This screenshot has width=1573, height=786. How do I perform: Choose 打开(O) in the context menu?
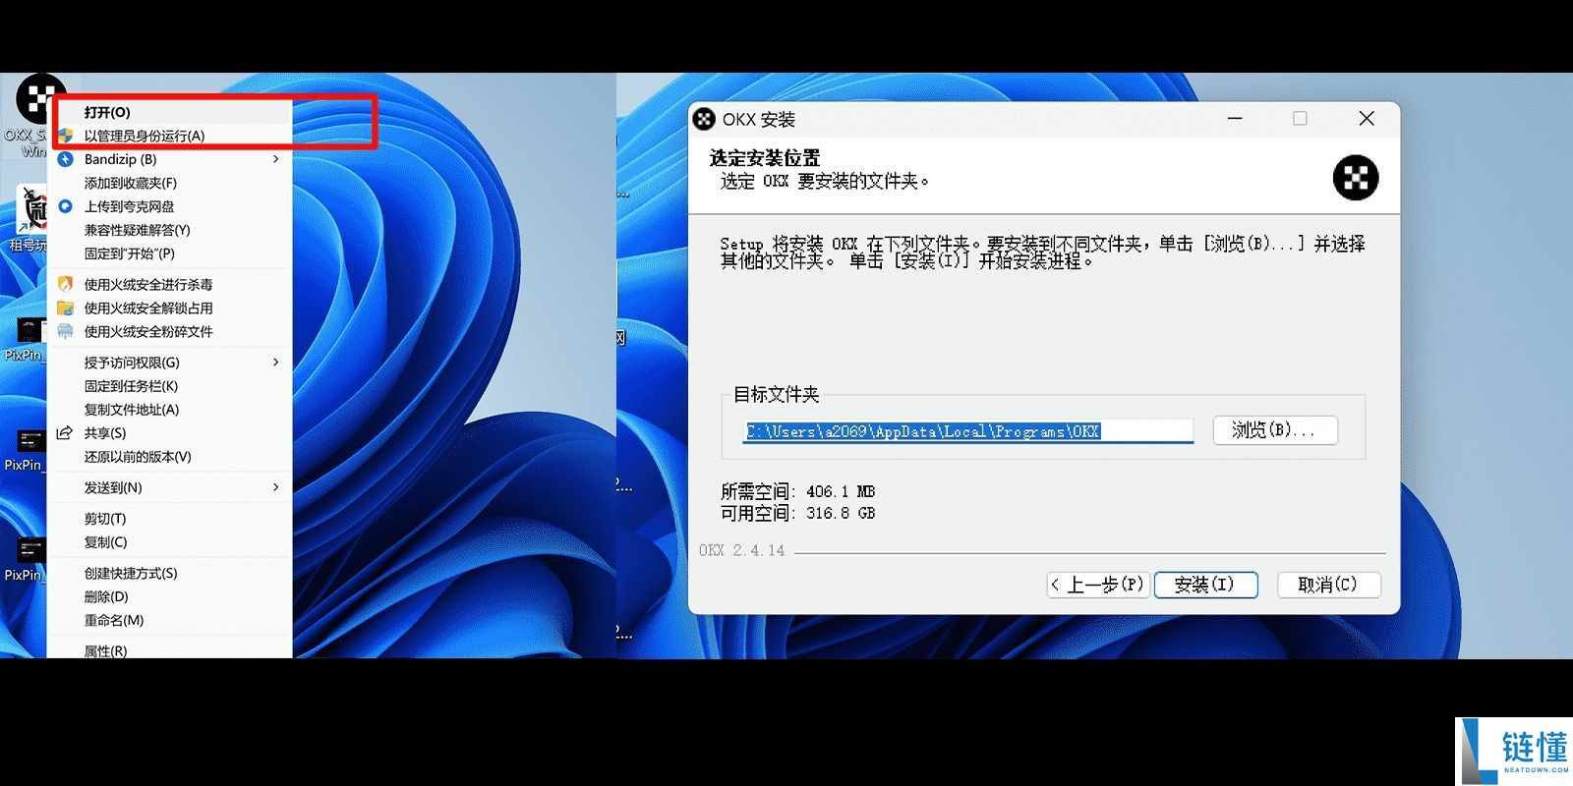pyautogui.click(x=107, y=112)
